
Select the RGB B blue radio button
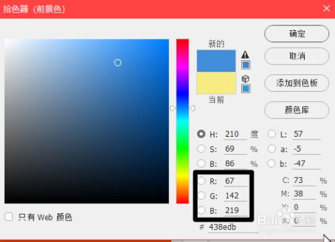point(201,210)
